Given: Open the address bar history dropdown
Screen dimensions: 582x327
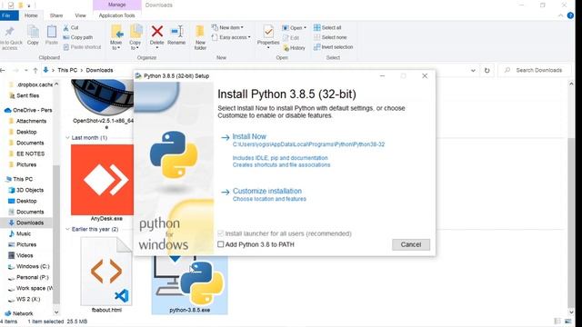Looking at the screenshot, I should click(473, 70).
